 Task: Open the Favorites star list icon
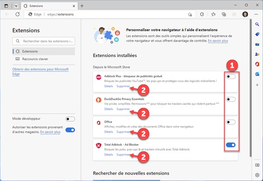213,14
